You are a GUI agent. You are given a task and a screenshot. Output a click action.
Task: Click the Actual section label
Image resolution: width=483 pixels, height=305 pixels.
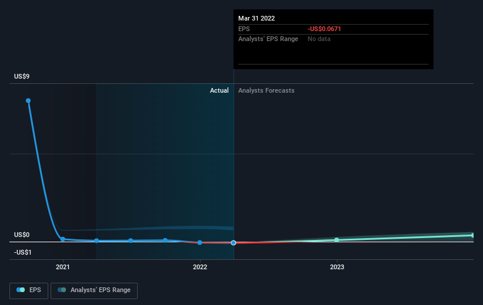[219, 90]
